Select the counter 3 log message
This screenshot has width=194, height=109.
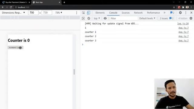90,41
